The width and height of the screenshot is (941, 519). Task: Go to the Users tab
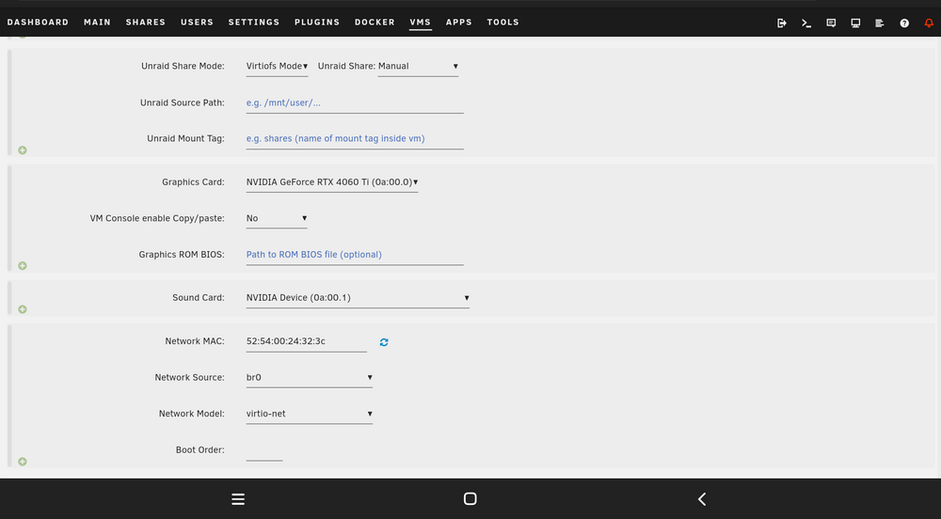[x=197, y=23]
